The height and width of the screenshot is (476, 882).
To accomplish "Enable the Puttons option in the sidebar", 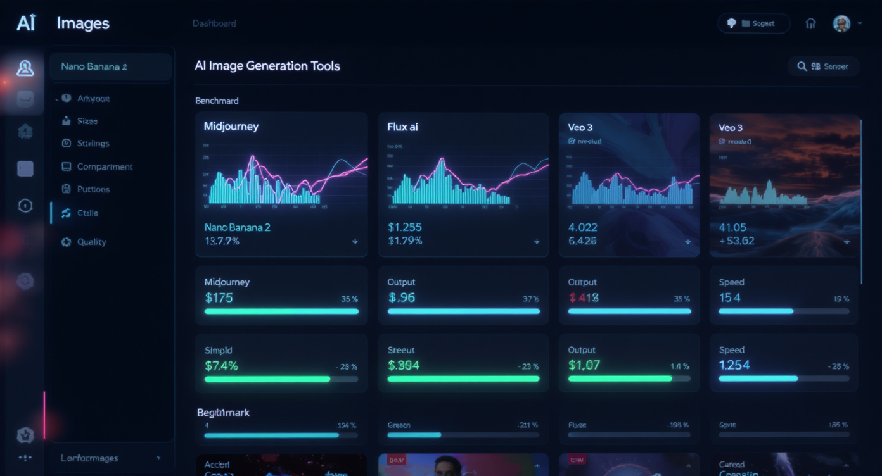I will [x=66, y=189].
